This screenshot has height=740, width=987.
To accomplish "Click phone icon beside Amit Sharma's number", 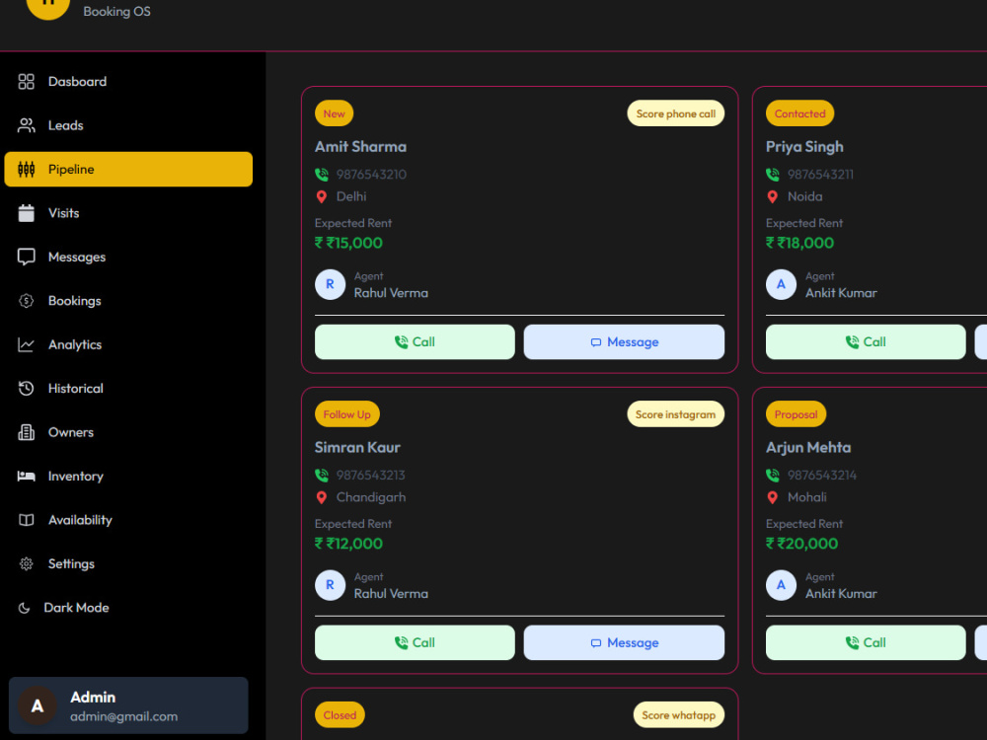I will tap(322, 175).
